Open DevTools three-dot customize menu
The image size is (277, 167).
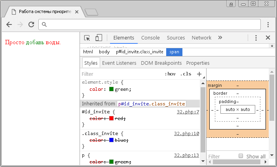tap(256, 38)
